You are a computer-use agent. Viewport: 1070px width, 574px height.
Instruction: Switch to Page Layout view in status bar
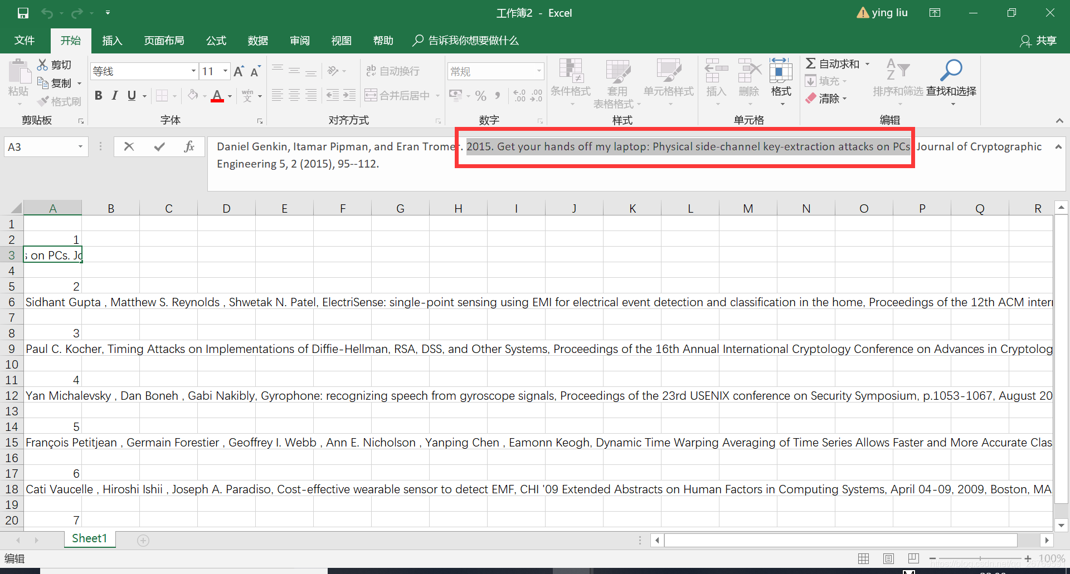pyautogui.click(x=888, y=558)
